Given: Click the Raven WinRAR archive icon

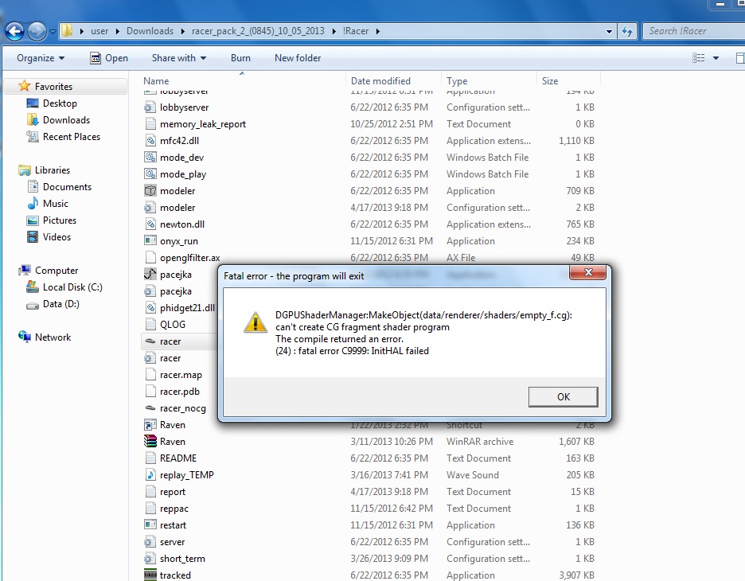Looking at the screenshot, I should coord(150,442).
